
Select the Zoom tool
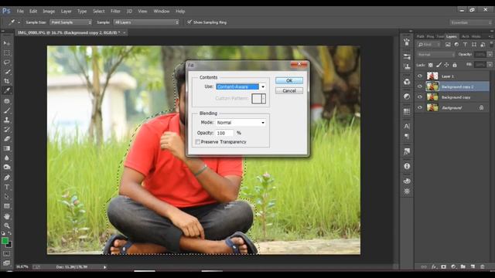coord(7,225)
